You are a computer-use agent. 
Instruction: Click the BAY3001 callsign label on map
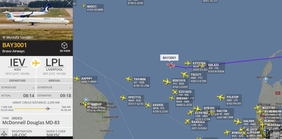(169, 58)
